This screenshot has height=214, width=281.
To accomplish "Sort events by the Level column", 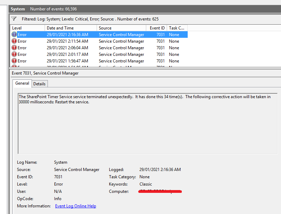I will pos(16,28).
